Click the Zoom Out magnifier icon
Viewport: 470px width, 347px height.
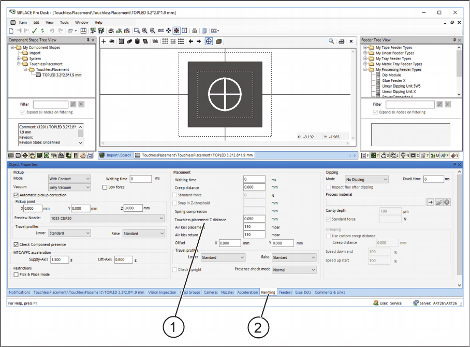(153, 31)
